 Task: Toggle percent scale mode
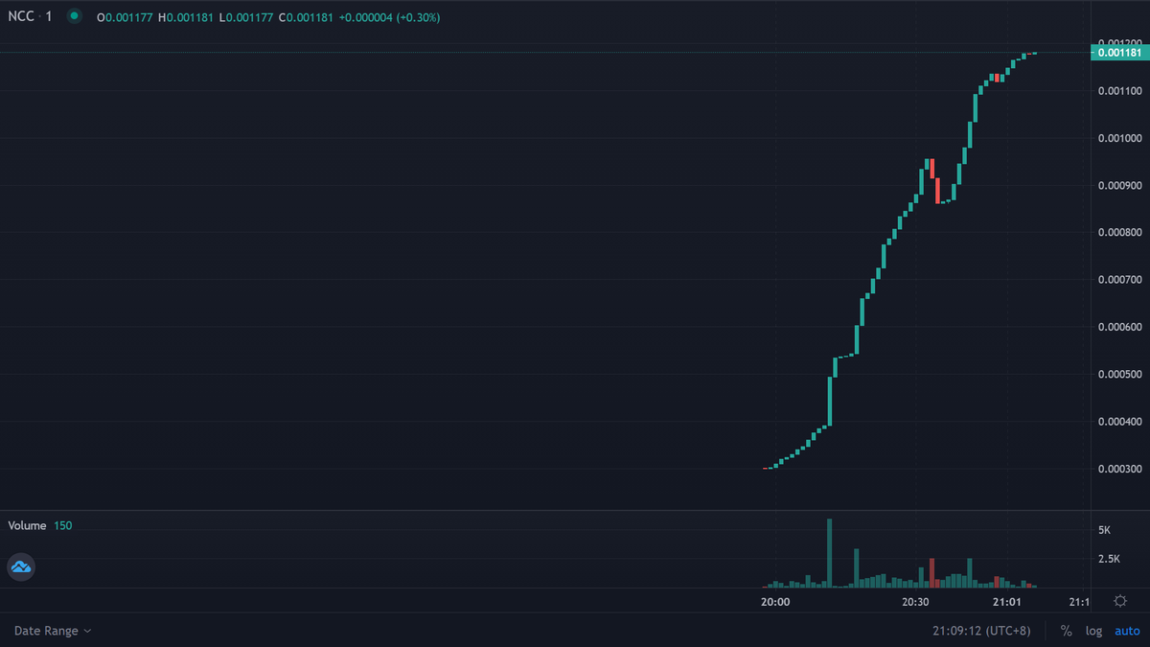(1066, 631)
